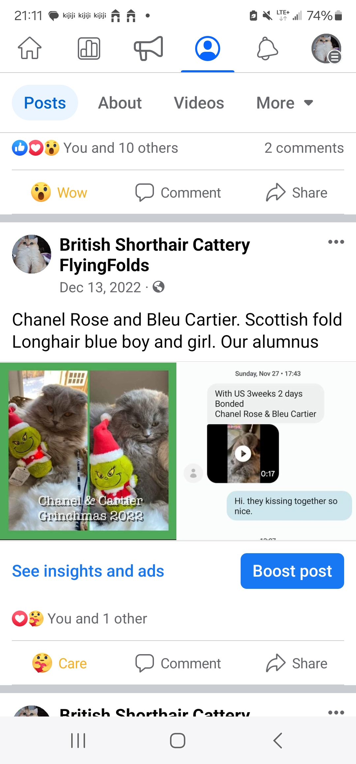
Task: Share the Chanel Rose and Bleu Cartier post
Action: [x=297, y=663]
